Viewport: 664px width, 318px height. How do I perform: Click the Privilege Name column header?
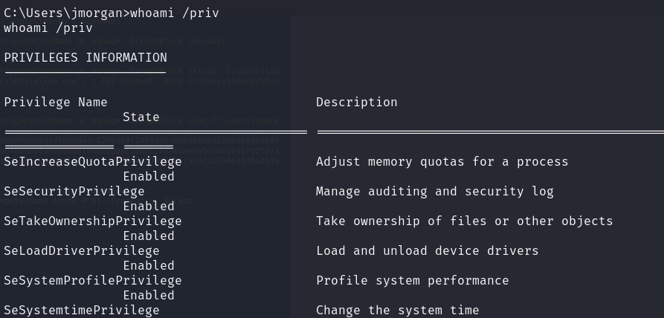click(56, 102)
